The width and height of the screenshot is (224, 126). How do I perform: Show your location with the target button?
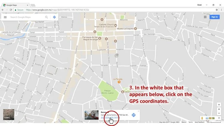(219, 105)
